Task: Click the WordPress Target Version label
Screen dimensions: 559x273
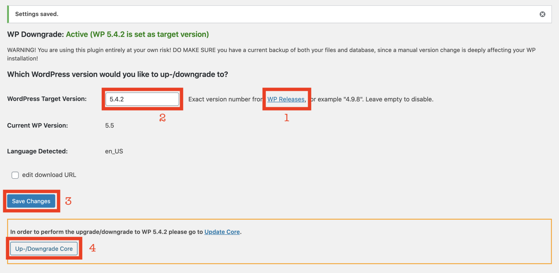Action: tap(47, 99)
